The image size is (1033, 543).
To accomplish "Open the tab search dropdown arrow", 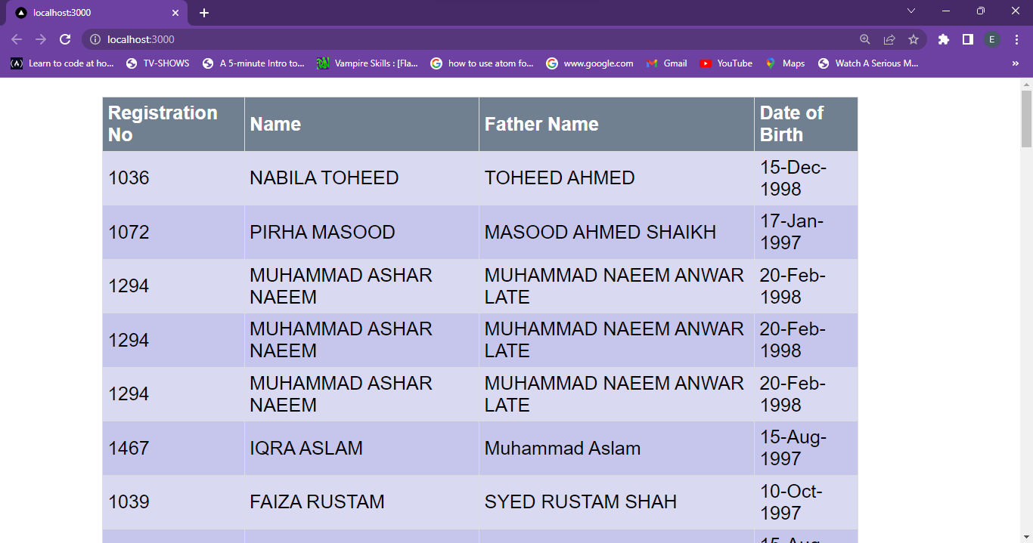I will [x=911, y=11].
